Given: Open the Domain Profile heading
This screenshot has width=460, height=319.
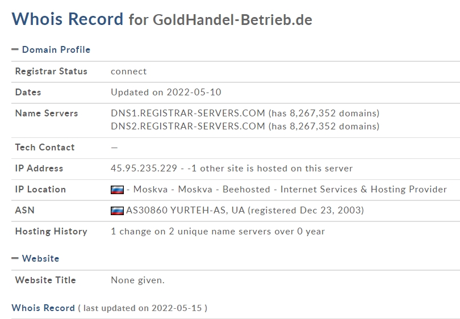Looking at the screenshot, I should pyautogui.click(x=56, y=49).
